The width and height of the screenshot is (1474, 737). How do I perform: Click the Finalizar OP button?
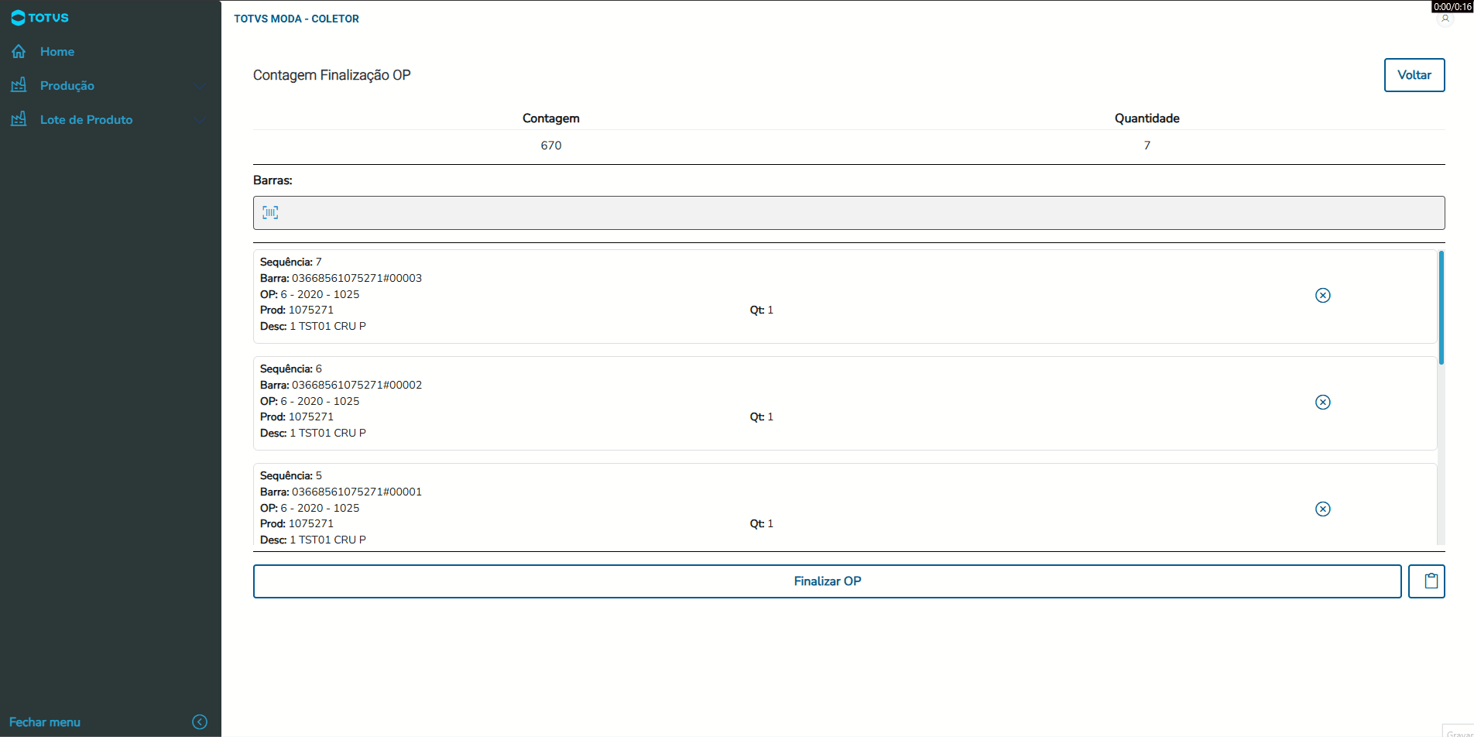point(827,581)
